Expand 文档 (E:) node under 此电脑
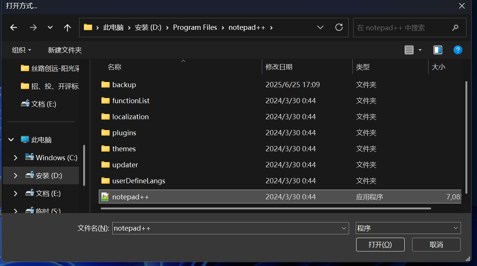 click(x=15, y=193)
